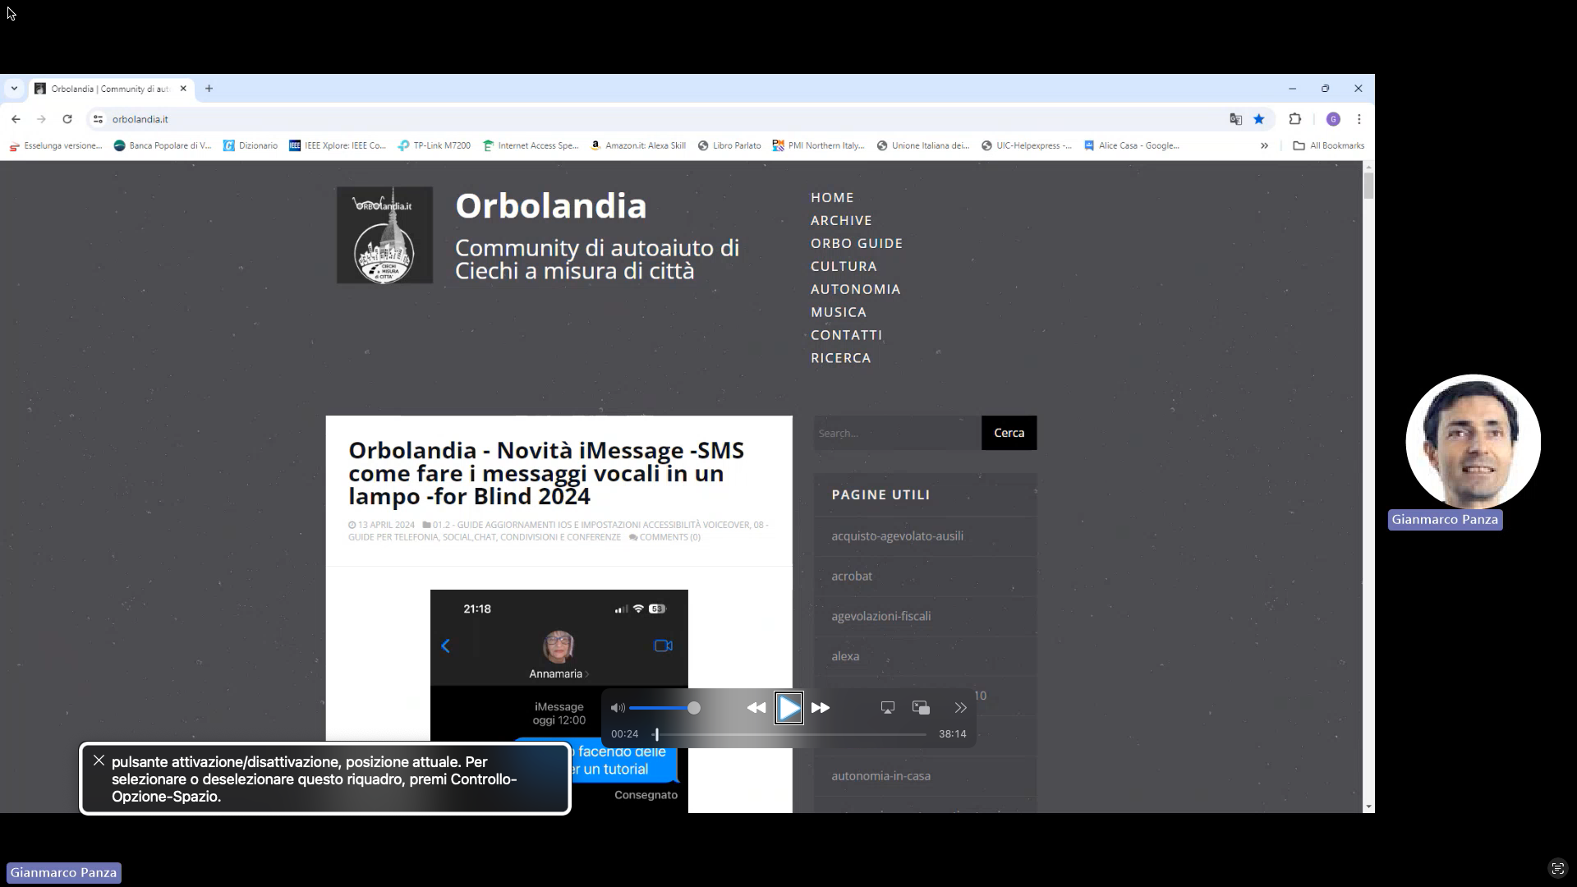Open captions icon at bottom right
Screen dimensions: 1577x887
[1557, 868]
